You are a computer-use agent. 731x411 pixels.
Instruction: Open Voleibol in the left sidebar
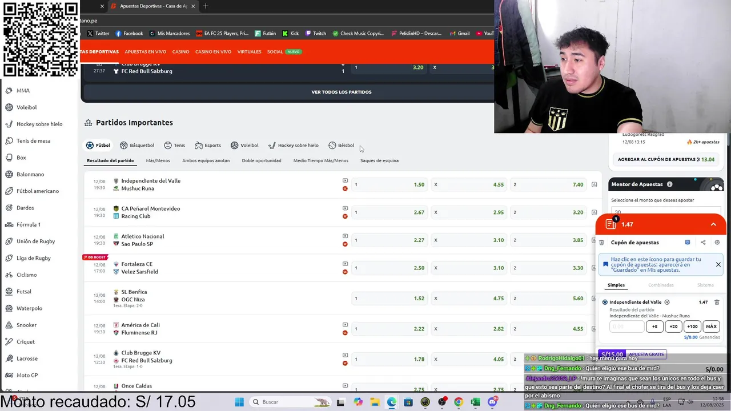[26, 107]
